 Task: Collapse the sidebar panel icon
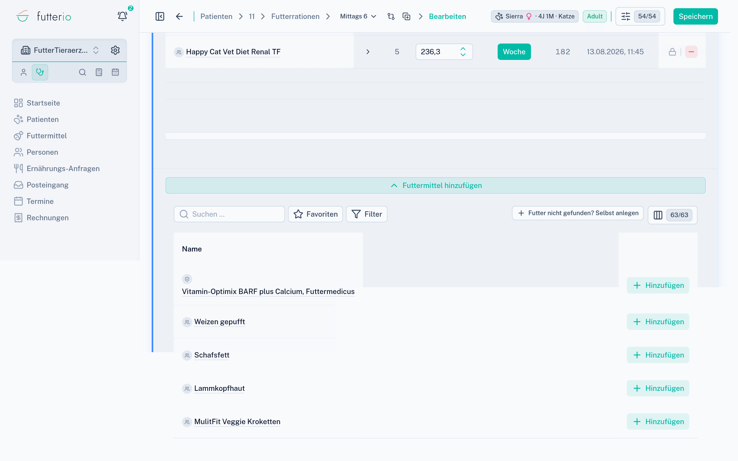160,16
